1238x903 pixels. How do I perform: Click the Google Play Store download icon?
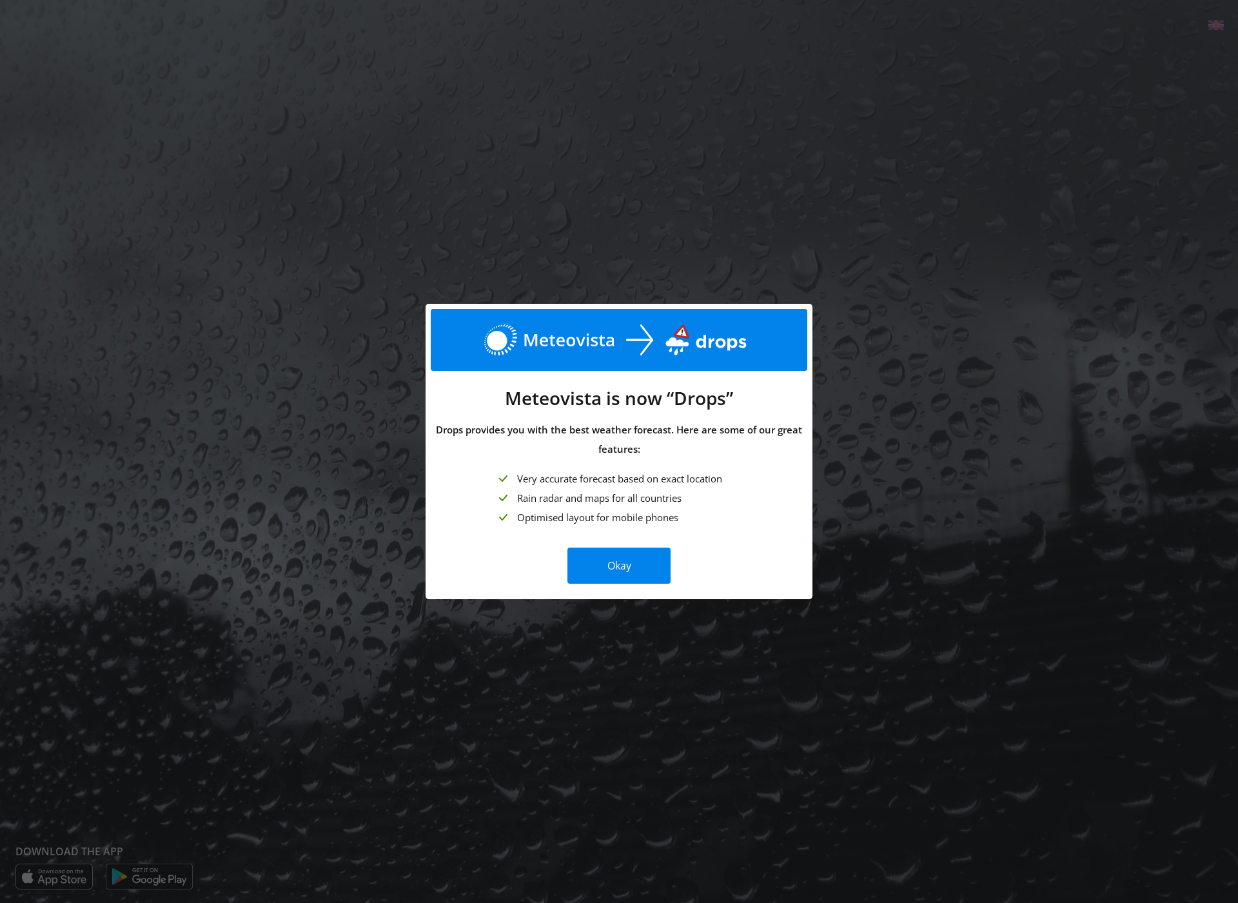point(148,876)
